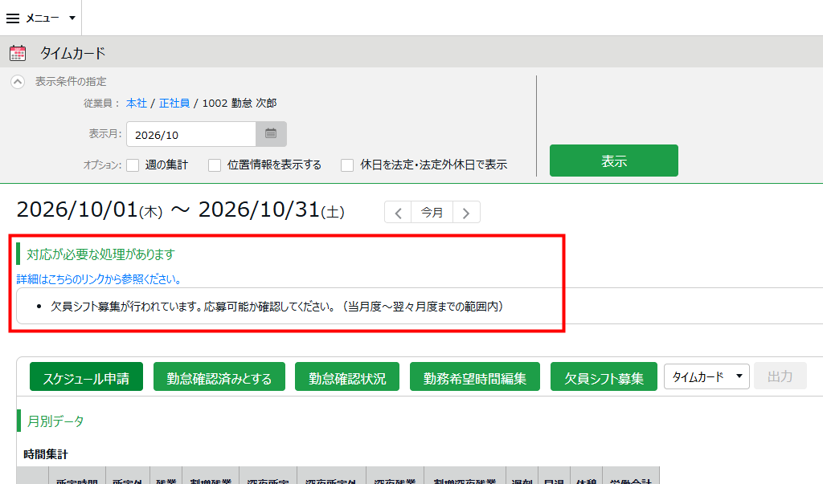Go to previous month arrow
The width and height of the screenshot is (823, 484).
click(398, 213)
